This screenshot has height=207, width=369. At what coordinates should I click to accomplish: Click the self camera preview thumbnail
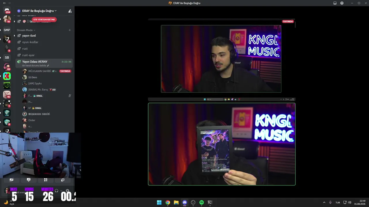[x=40, y=155]
